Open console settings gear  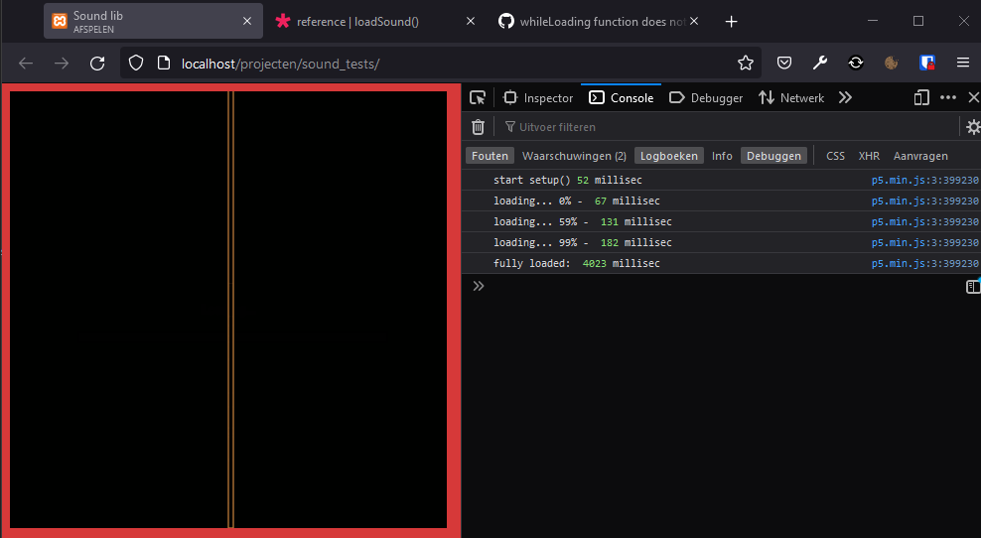[x=973, y=127]
